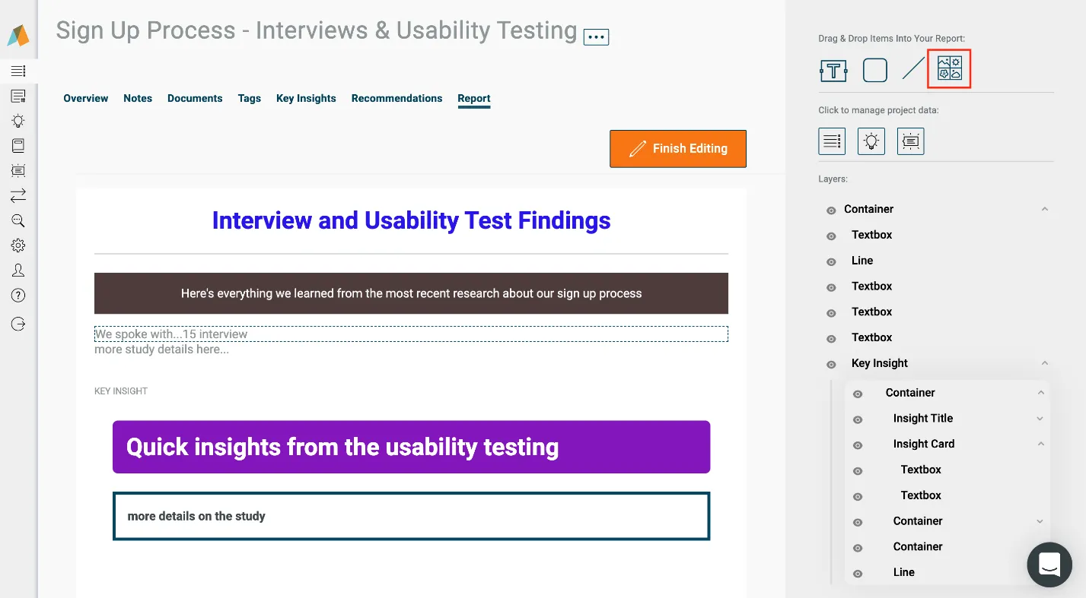Click the purple Quick insights title block
The width and height of the screenshot is (1086, 598).
pos(411,447)
